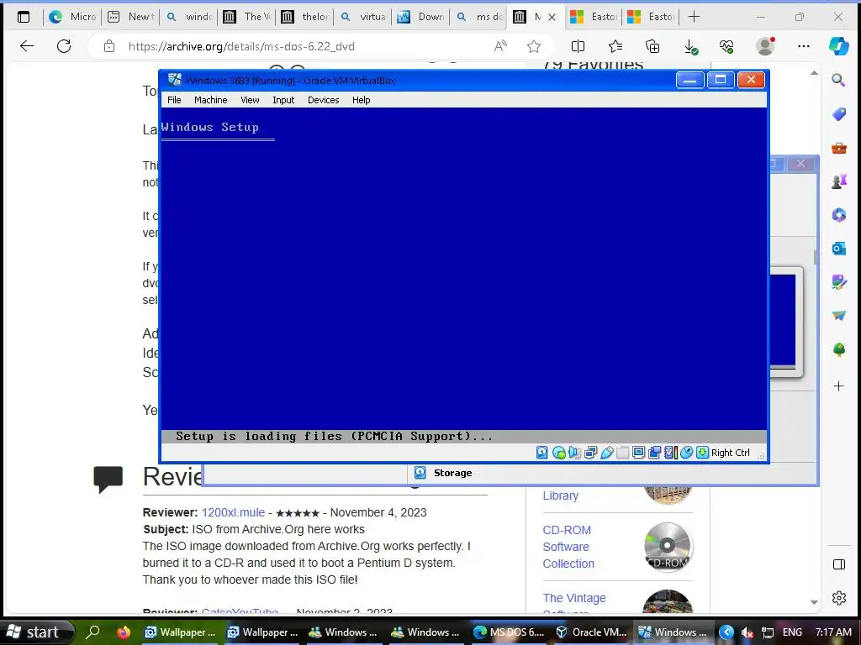Screen dimensions: 861x645
Task: Click the green arrow keyboard capture indicator
Action: tap(702, 453)
